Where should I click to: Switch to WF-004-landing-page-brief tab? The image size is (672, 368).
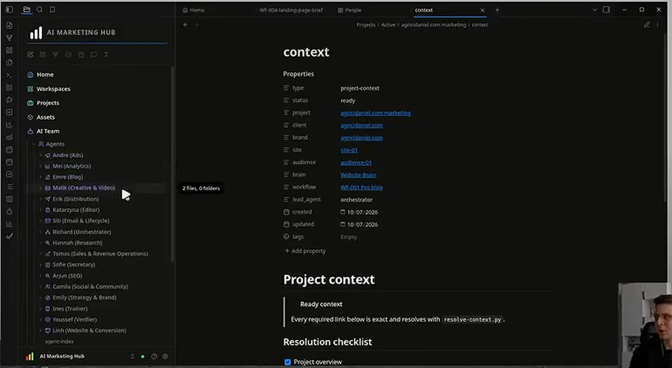click(x=291, y=10)
